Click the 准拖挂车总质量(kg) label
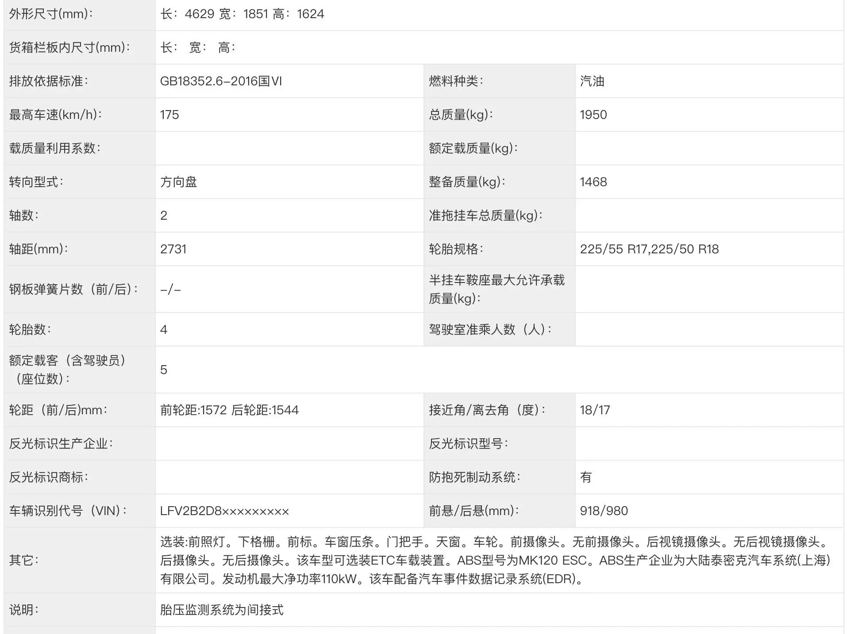 point(485,216)
